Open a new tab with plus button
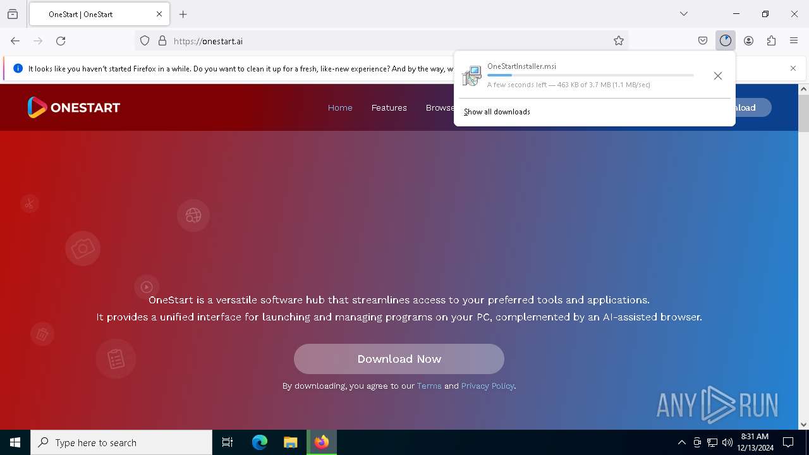This screenshot has width=809, height=455. tap(183, 14)
